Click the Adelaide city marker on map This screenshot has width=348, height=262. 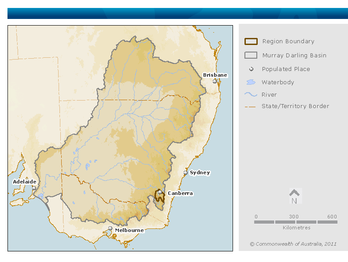point(34,188)
